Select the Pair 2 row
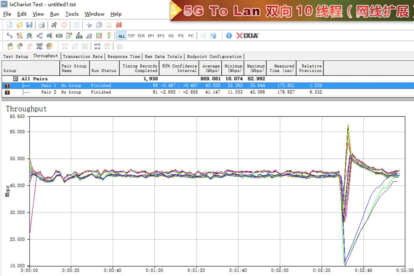The width and height of the screenshot is (414, 276). pos(138,92)
